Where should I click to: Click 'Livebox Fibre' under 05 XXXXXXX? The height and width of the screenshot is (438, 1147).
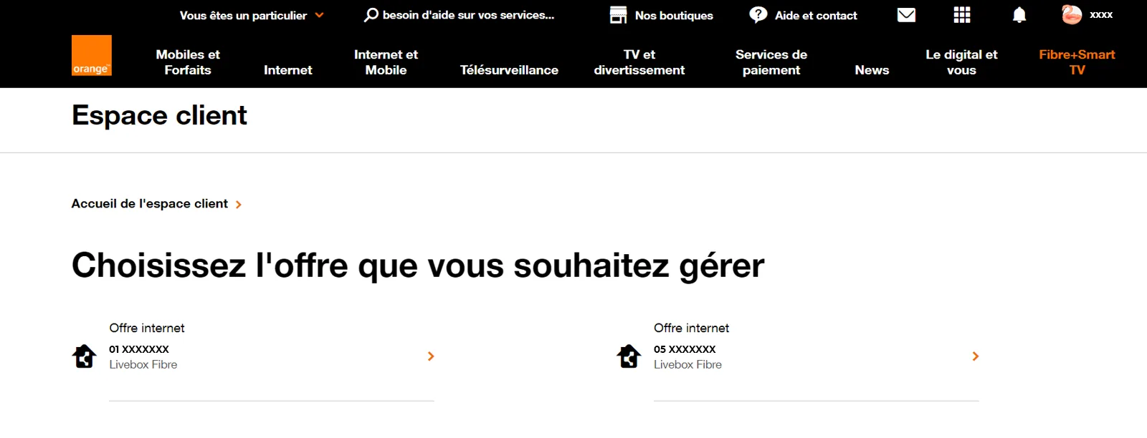tap(687, 364)
